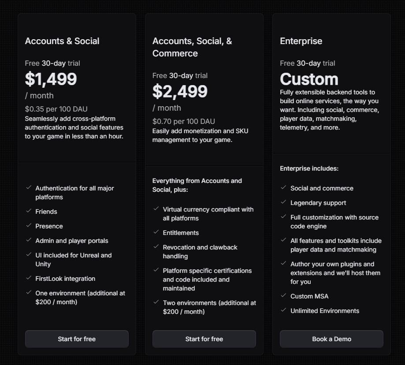Click the checkmark beside Revocation and clawback handling

(x=156, y=246)
